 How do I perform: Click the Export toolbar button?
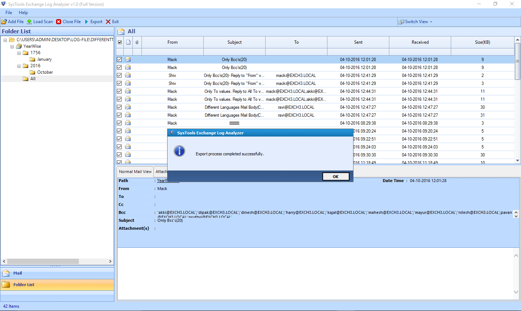click(x=93, y=22)
